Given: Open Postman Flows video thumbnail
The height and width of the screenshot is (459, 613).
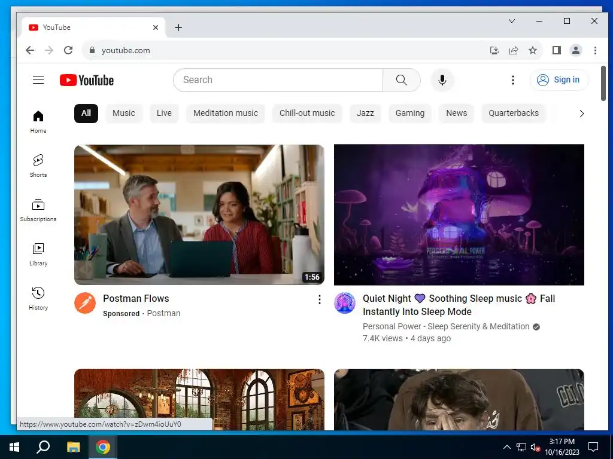Looking at the screenshot, I should tap(199, 215).
